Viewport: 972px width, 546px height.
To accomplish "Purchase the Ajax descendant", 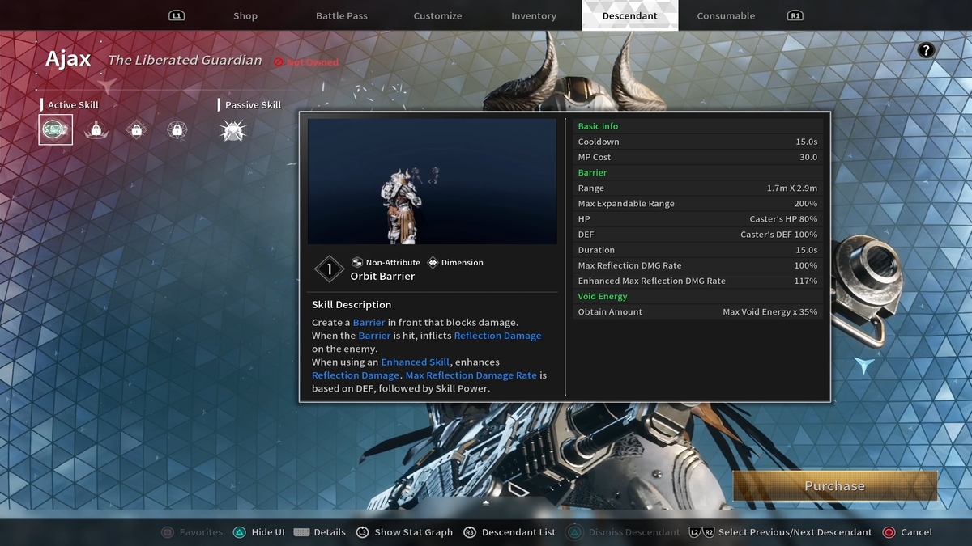I will click(x=834, y=486).
